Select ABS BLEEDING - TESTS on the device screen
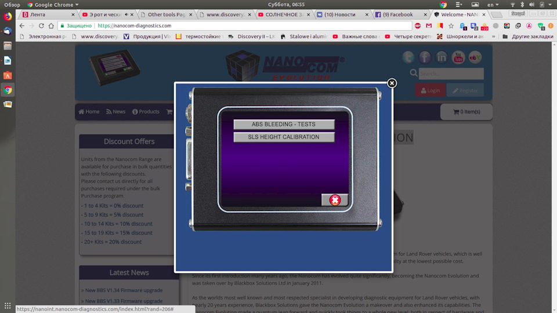 [284, 124]
